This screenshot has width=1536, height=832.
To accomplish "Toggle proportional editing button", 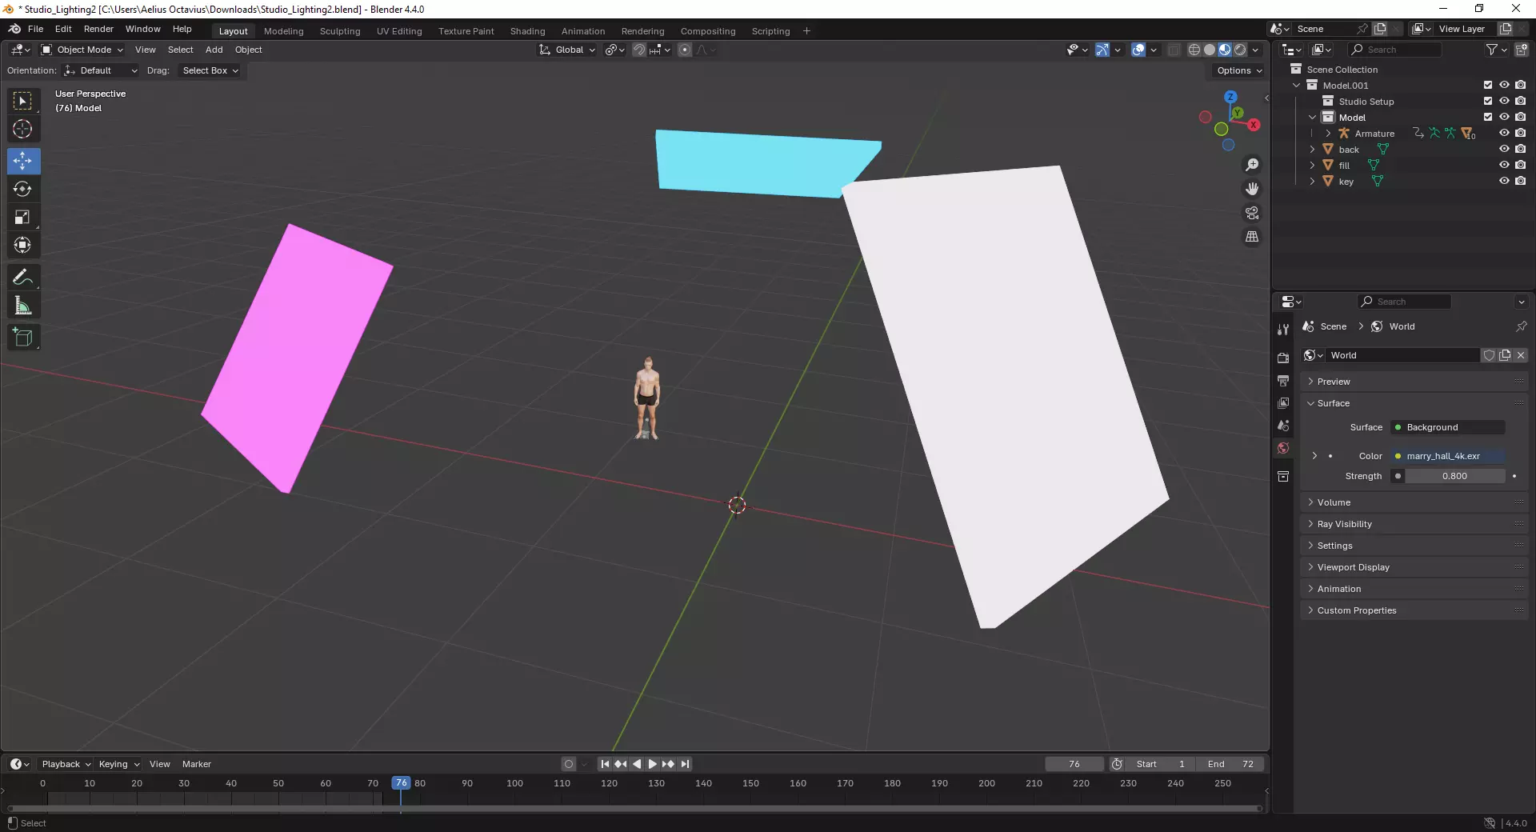I will 685,50.
